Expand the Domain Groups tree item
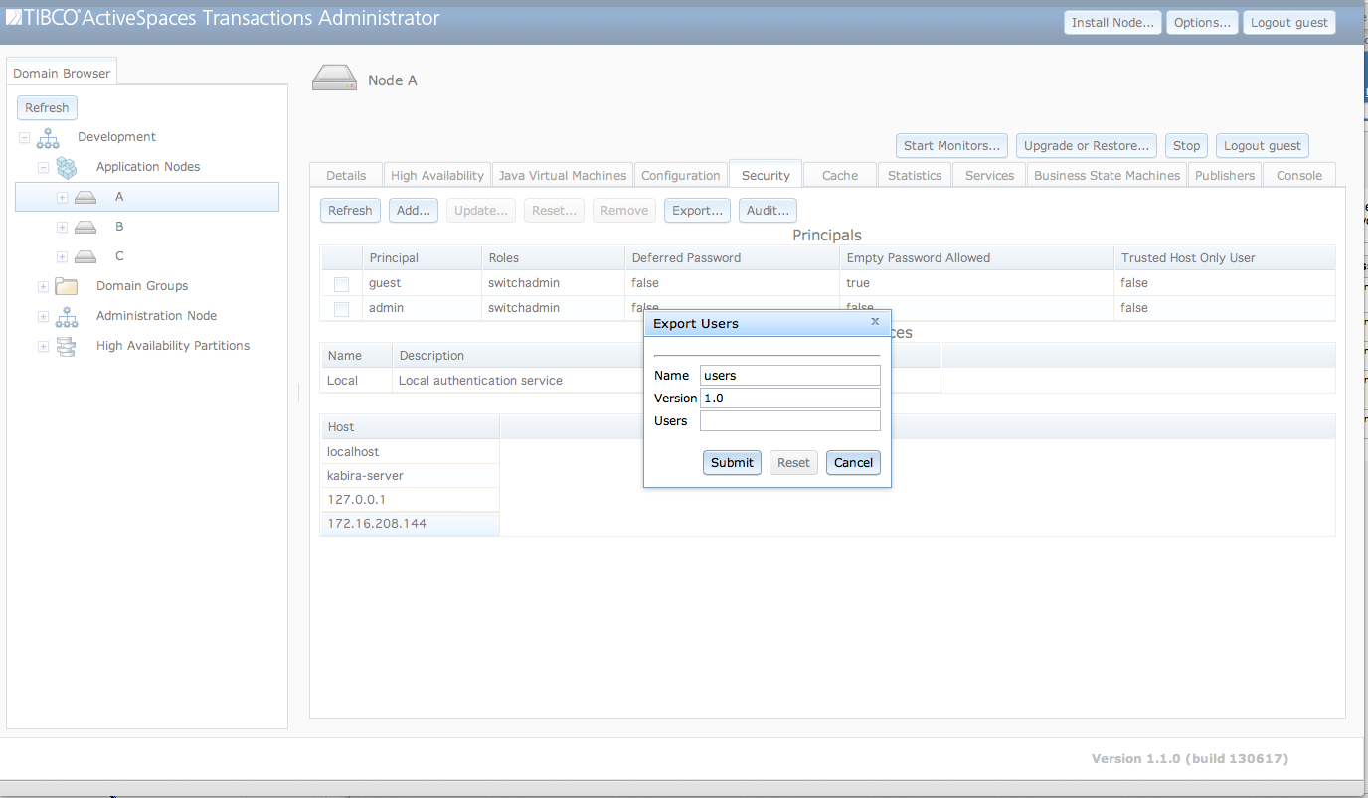This screenshot has width=1368, height=798. pos(43,286)
